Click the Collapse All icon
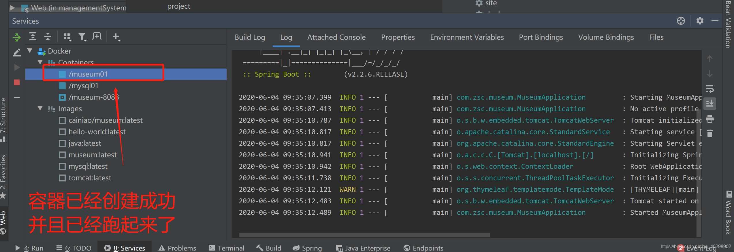The height and width of the screenshot is (252, 734). [x=48, y=37]
